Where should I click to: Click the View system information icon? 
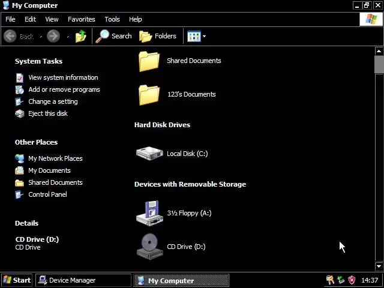click(x=20, y=78)
